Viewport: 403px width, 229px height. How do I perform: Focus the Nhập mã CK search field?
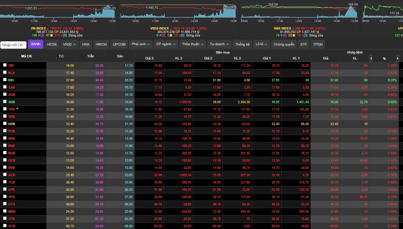click(x=13, y=45)
